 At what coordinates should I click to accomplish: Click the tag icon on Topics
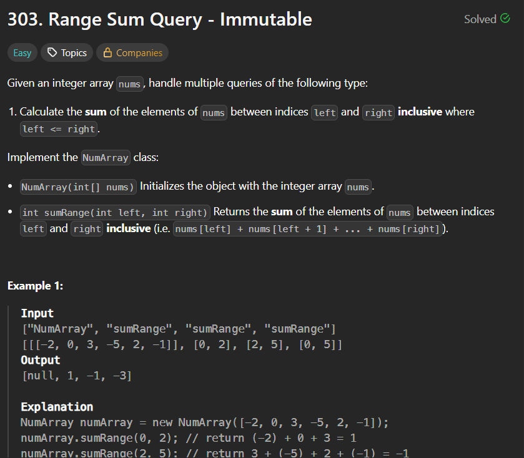click(52, 53)
